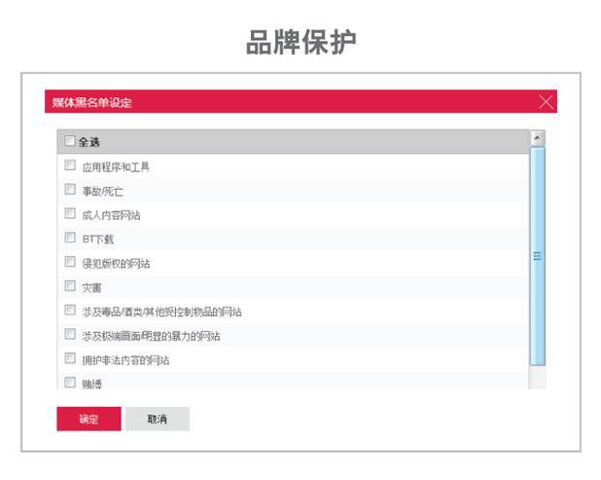Check the 侵犯版权的网站 checkbox
The width and height of the screenshot is (601, 480).
(70, 262)
